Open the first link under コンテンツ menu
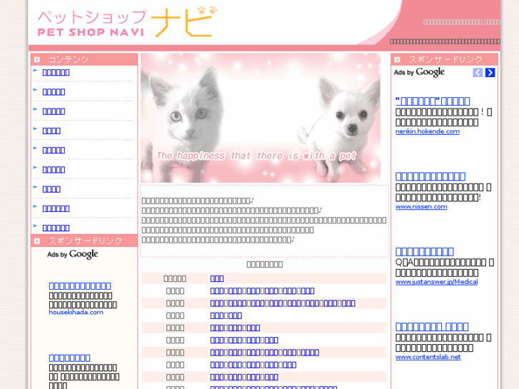Screen dimensions: 519x389 (x=56, y=72)
